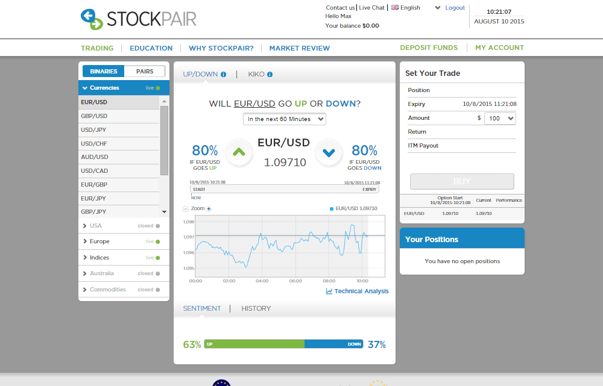603x386 pixels.
Task: Select USD/JPY in the currency list
Action: pos(119,130)
